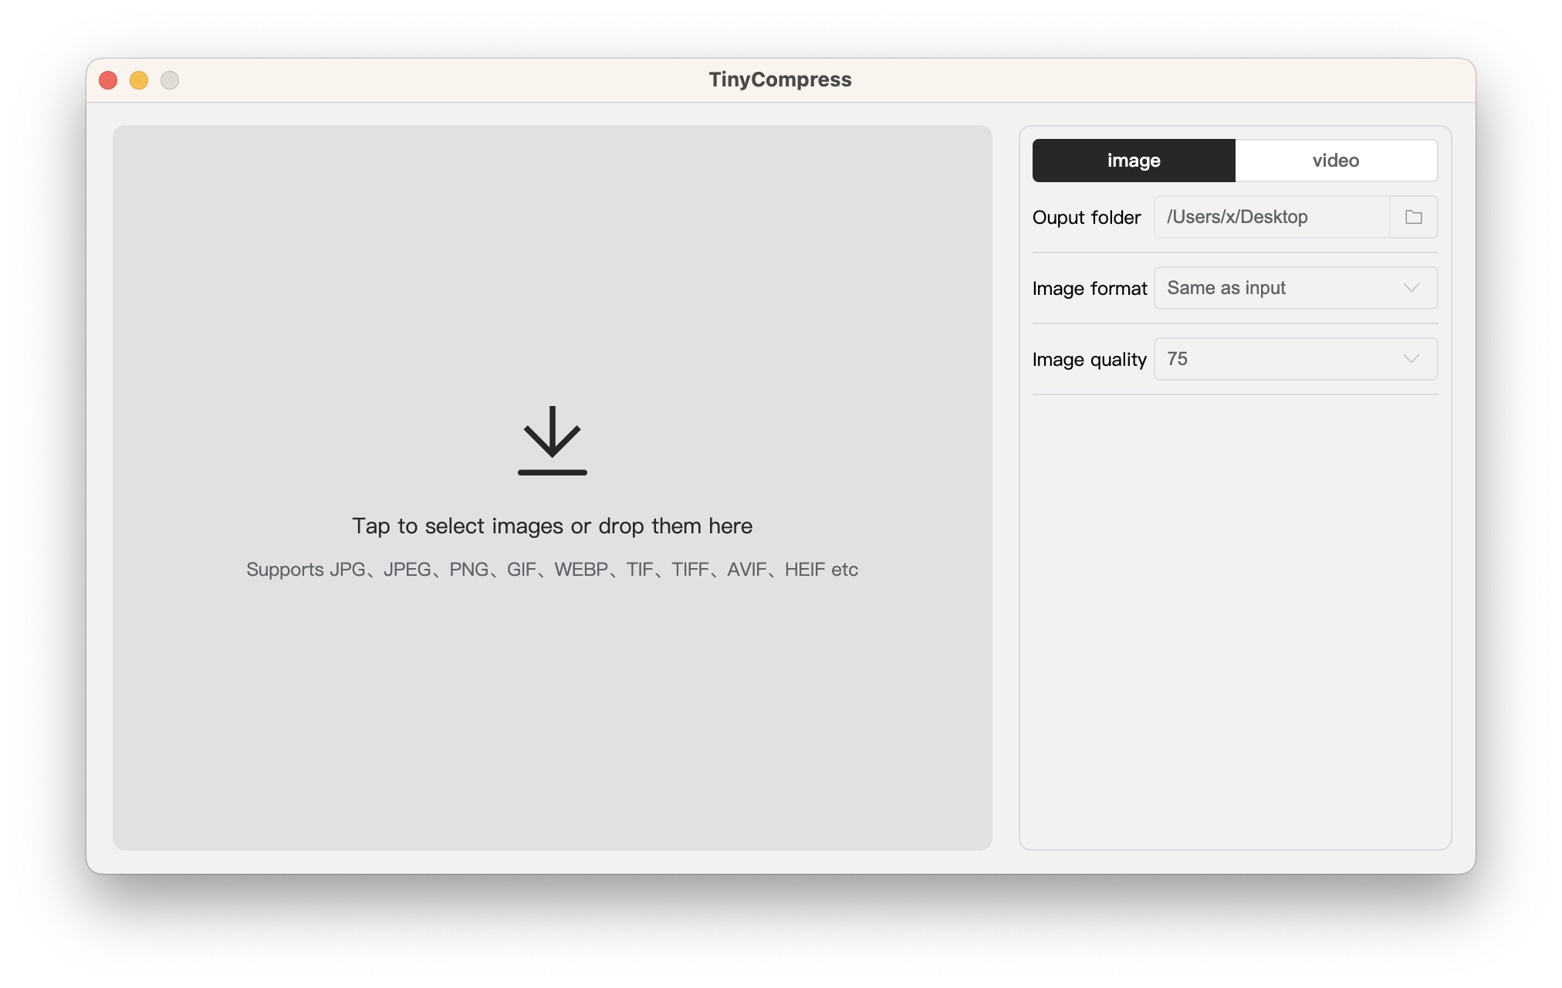Tap the area to select images

552,526
